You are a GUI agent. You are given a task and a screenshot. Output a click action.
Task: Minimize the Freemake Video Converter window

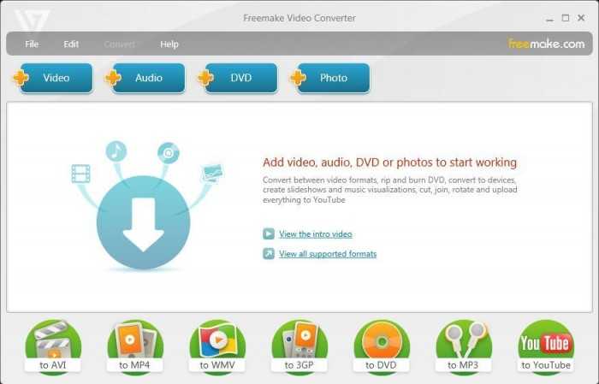pos(549,19)
